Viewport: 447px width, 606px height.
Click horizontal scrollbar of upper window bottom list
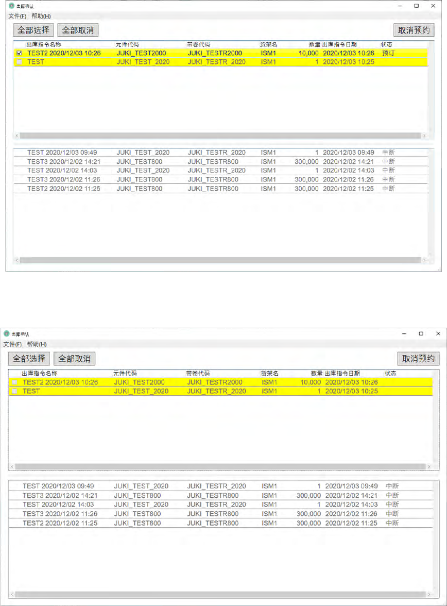pos(220,261)
